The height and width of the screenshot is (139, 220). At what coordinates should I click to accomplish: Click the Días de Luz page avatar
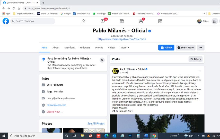pos(116,71)
